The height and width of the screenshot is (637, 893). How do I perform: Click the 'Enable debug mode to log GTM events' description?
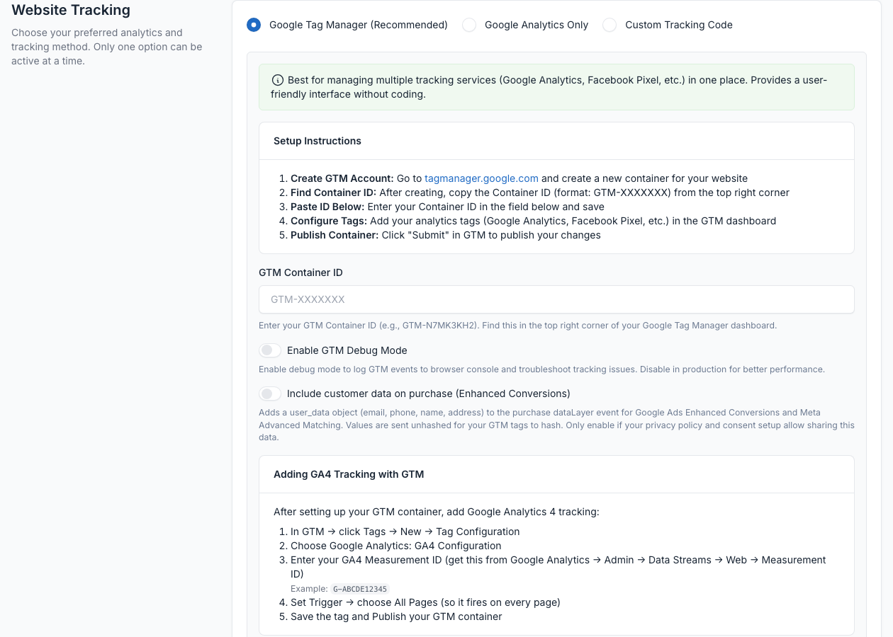click(x=541, y=369)
